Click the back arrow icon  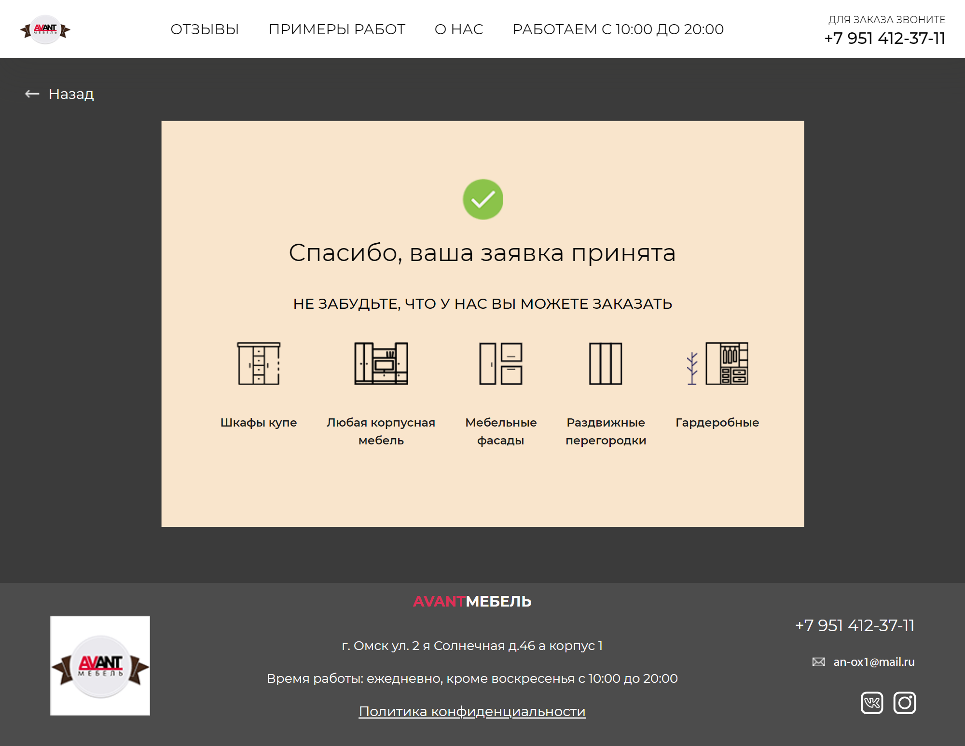[32, 94]
